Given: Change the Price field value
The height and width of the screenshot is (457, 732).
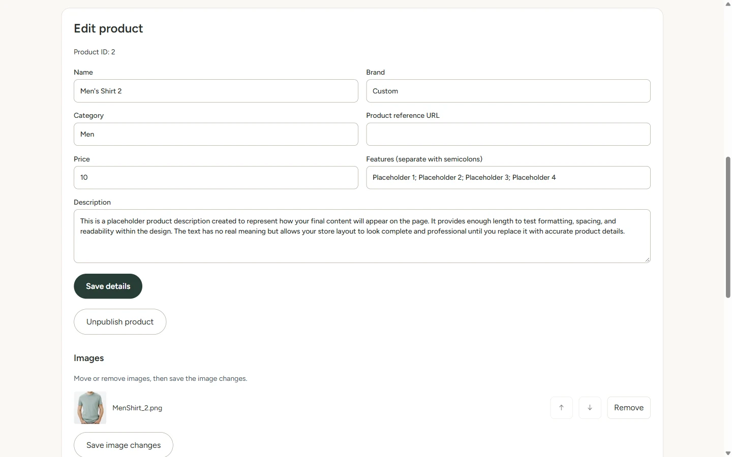Looking at the screenshot, I should [x=216, y=178].
